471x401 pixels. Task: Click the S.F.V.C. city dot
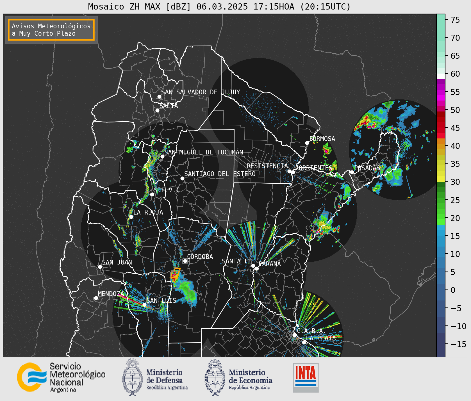point(152,194)
